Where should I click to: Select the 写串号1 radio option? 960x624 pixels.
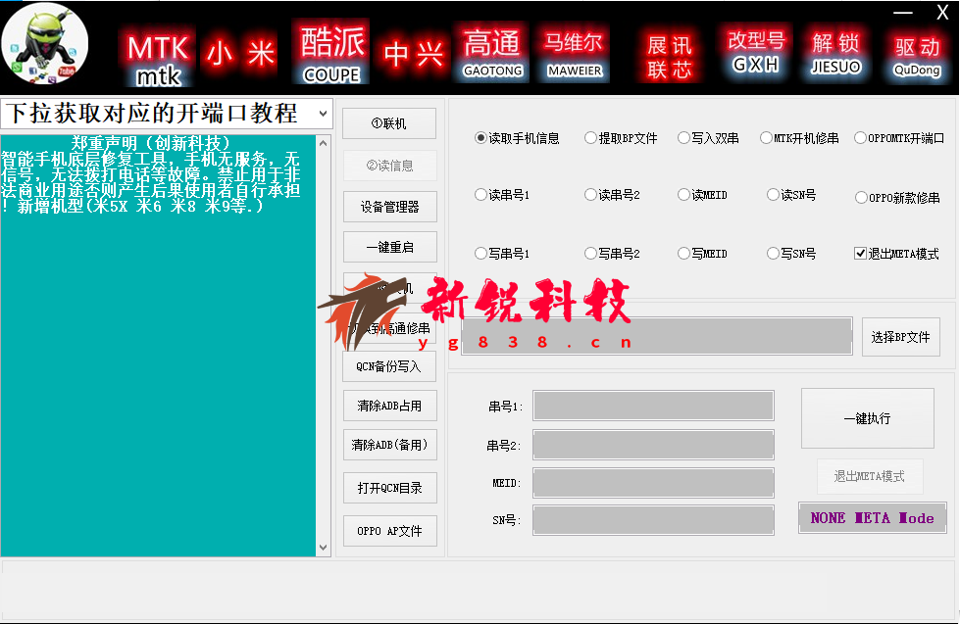(502, 254)
